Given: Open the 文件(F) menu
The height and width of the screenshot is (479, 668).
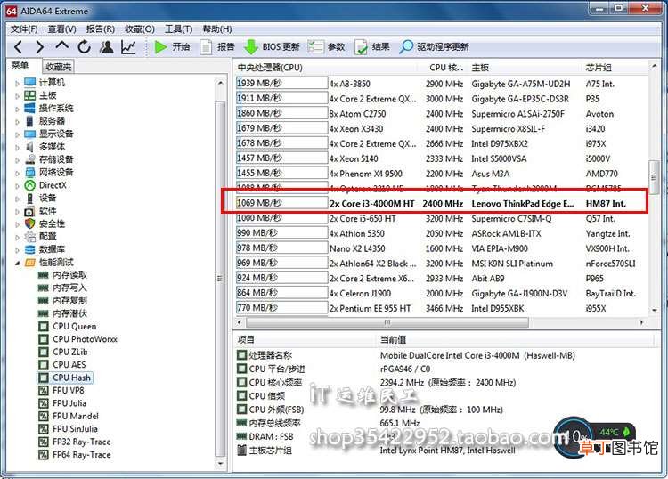Looking at the screenshot, I should click(x=24, y=29).
